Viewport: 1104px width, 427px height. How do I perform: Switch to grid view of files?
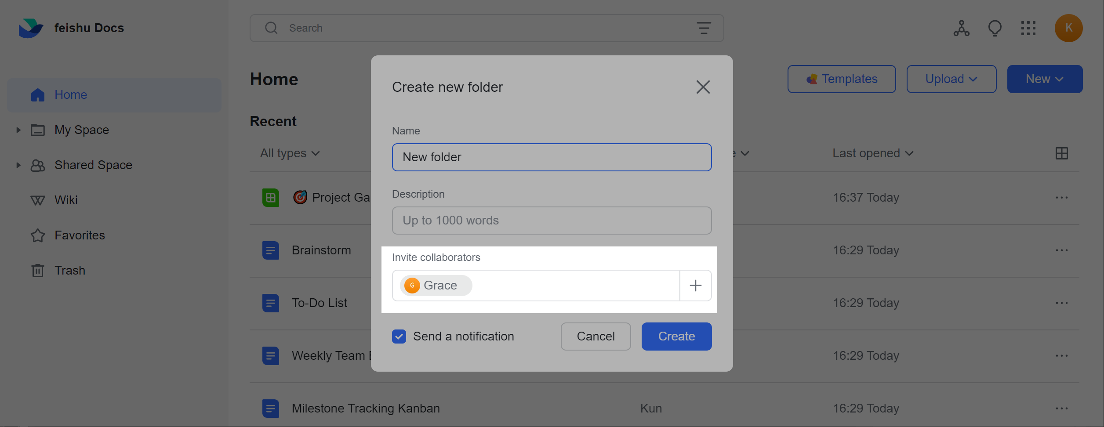[1062, 153]
